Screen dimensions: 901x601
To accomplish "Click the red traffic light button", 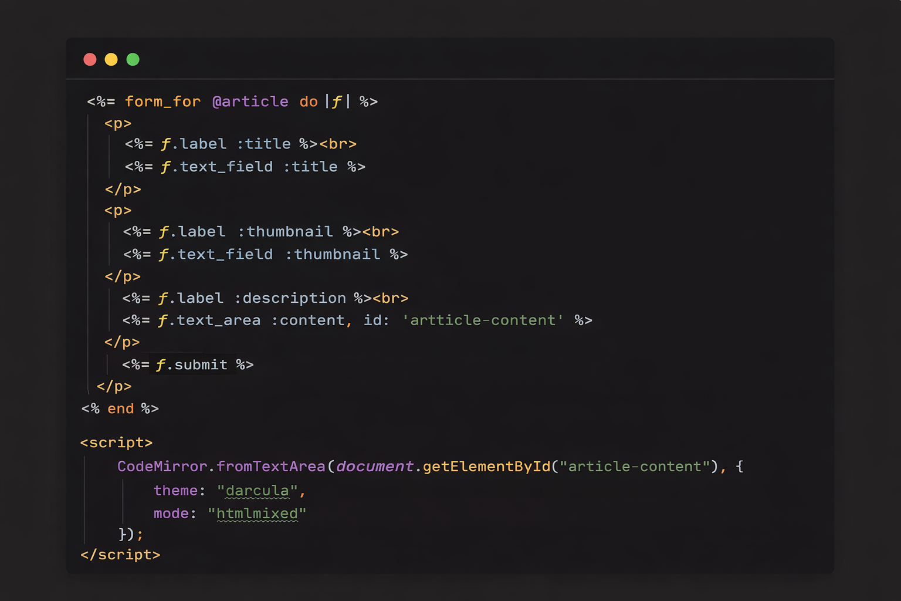I will 90,59.
